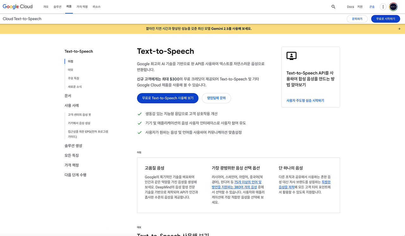Click the 문의하기 button
The height and width of the screenshot is (236, 405).
click(357, 19)
